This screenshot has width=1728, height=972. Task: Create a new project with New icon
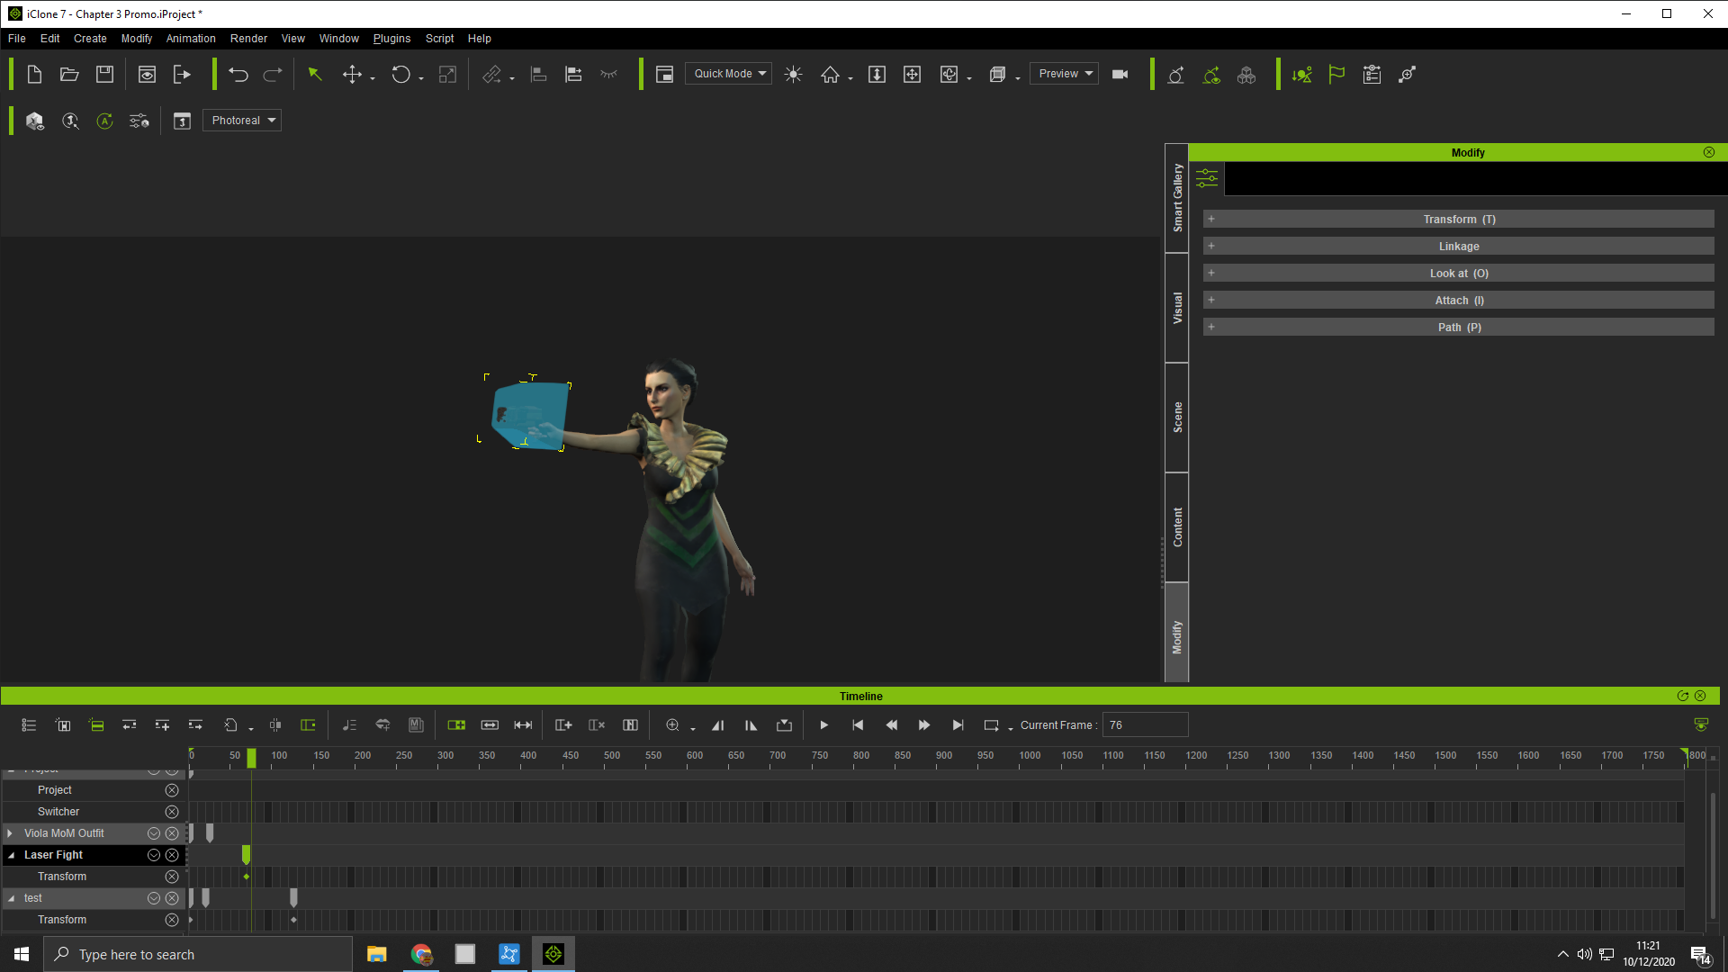34,75
